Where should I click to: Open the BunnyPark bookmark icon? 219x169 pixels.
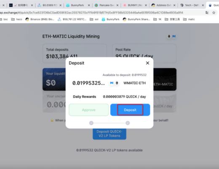(103, 19)
